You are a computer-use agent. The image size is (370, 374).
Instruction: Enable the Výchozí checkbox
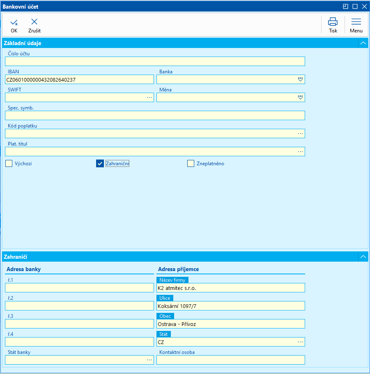pyautogui.click(x=9, y=164)
